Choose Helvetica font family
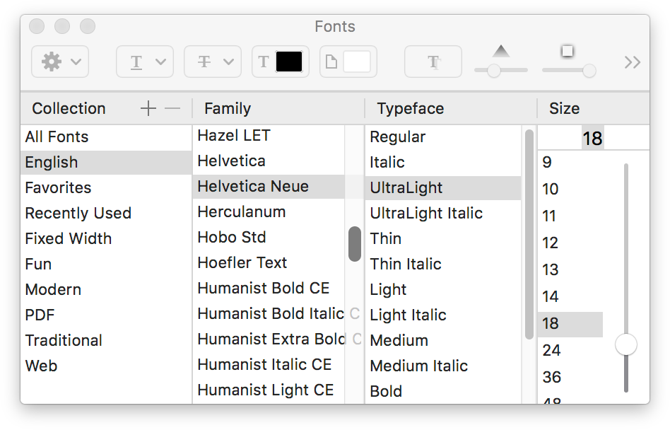 [269, 161]
